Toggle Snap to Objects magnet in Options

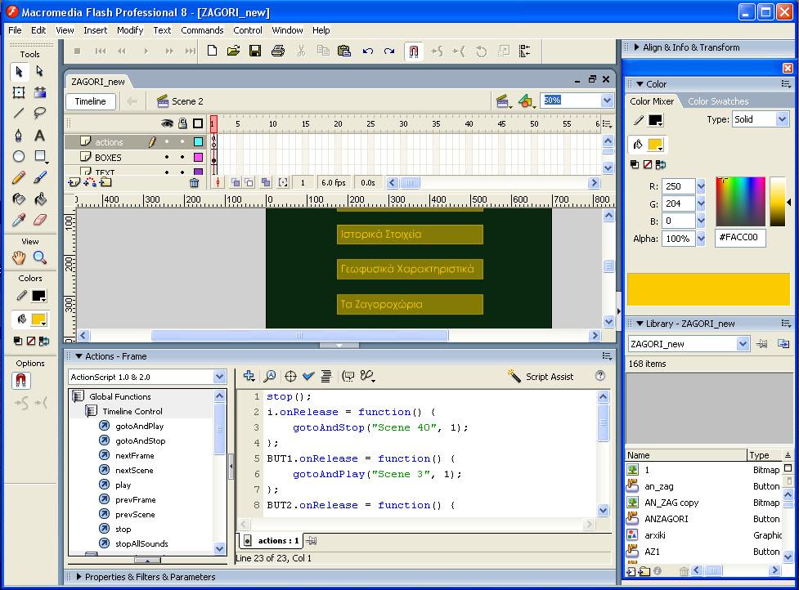click(20, 380)
